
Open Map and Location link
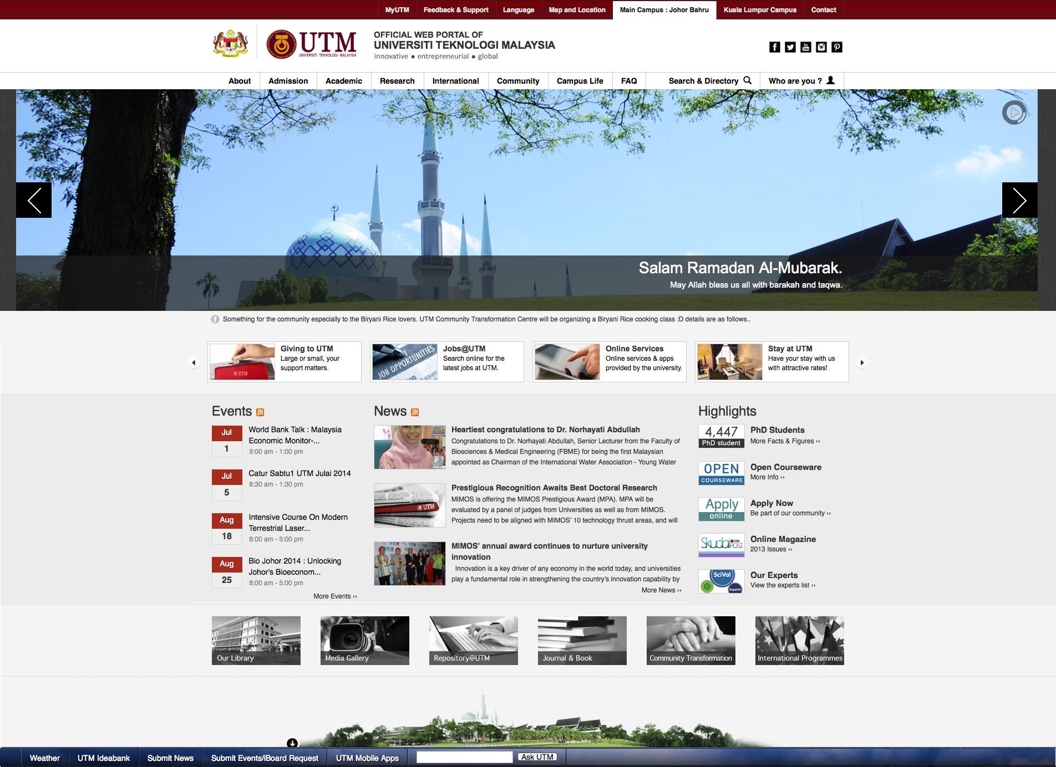pyautogui.click(x=577, y=10)
